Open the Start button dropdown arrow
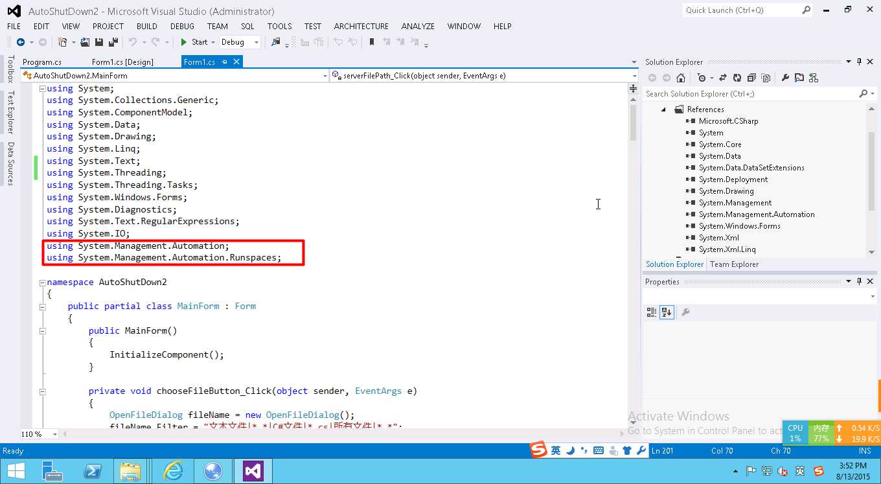 click(x=214, y=43)
